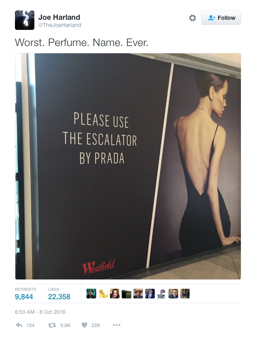
Task: Open the tweet timestamp 8 Oct 2016
Action: [x=40, y=312]
